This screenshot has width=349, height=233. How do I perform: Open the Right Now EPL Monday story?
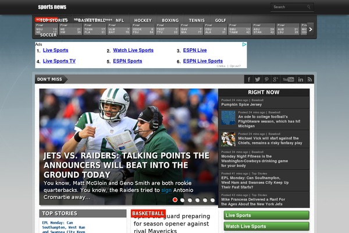255,182
